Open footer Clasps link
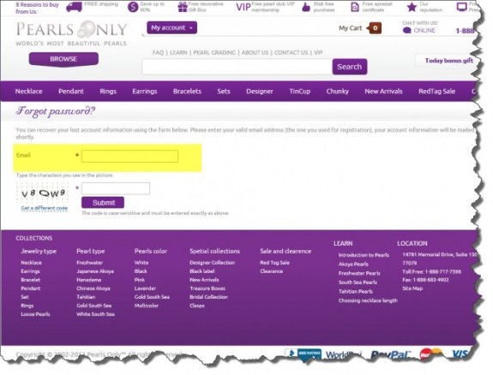Viewport: 493px width, 375px height. [x=197, y=306]
